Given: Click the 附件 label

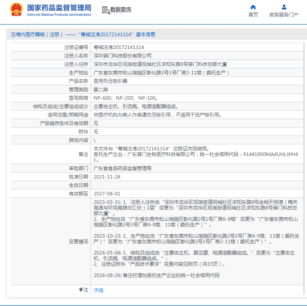Looking at the screenshot, I should point(83,131).
